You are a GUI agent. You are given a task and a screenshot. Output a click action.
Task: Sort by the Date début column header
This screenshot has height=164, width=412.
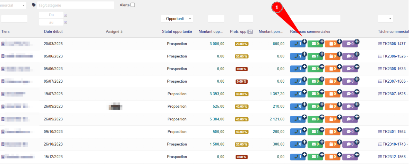point(53,32)
